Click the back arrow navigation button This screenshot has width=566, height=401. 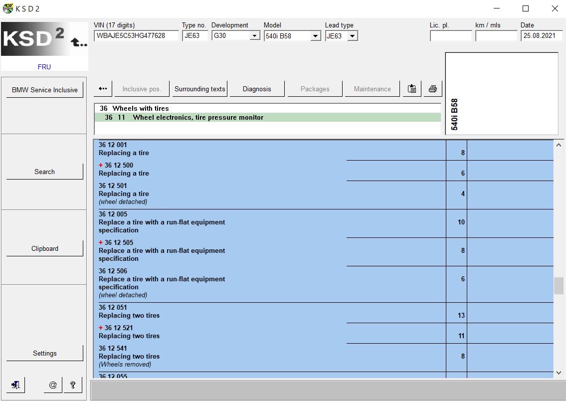(103, 89)
